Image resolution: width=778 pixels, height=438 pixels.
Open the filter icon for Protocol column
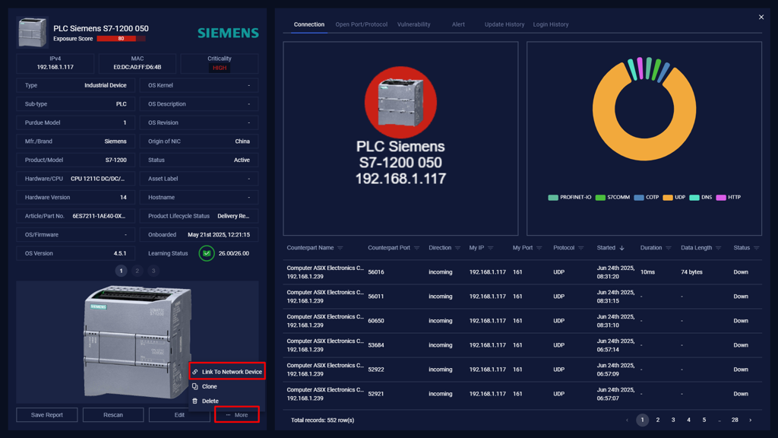point(581,248)
